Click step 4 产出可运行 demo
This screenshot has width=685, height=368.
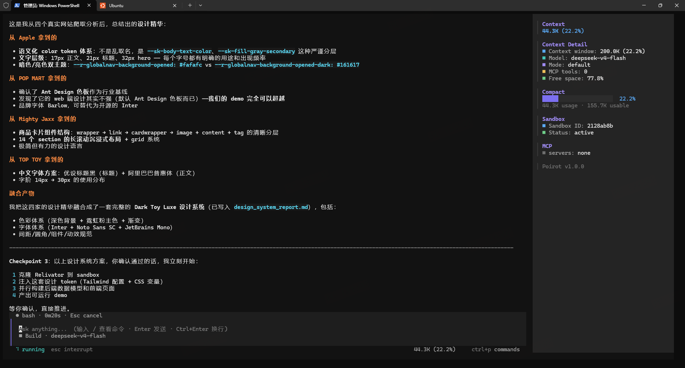pos(40,295)
